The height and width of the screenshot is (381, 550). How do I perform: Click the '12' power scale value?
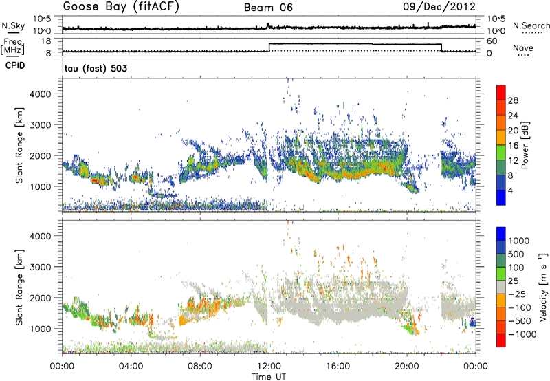tap(513, 161)
